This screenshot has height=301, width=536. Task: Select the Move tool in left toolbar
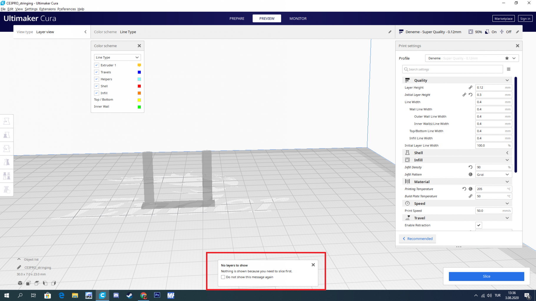(6, 121)
